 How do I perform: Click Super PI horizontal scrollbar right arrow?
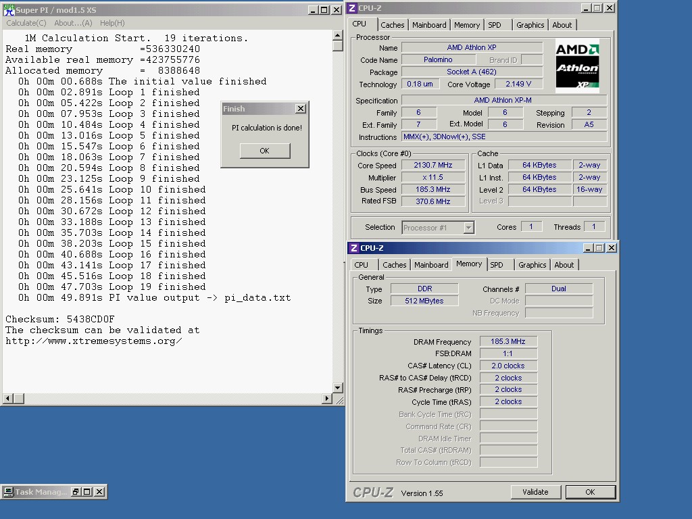[x=327, y=399]
